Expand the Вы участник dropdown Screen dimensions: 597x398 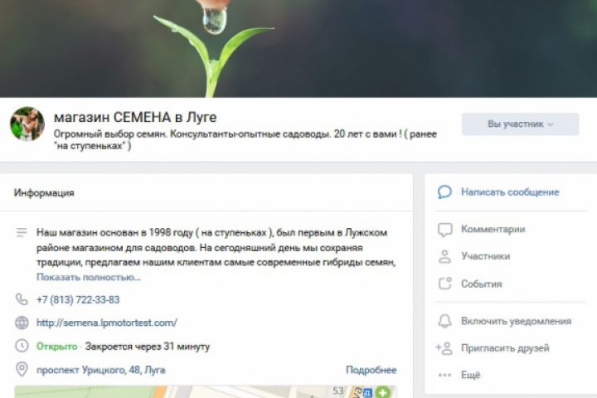520,124
